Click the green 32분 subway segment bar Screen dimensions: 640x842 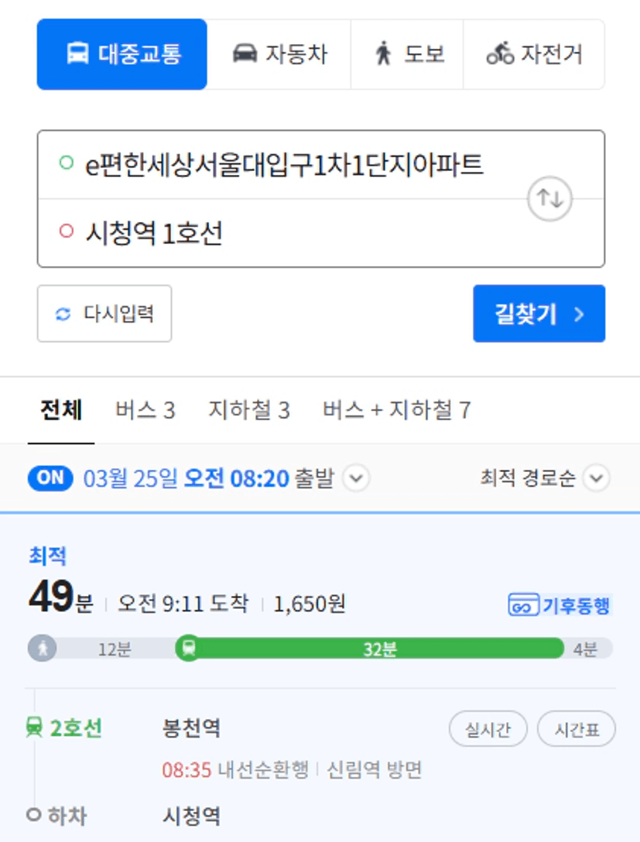[x=380, y=649]
